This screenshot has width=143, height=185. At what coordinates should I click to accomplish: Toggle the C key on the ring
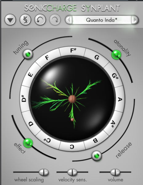click(x=72, y=146)
